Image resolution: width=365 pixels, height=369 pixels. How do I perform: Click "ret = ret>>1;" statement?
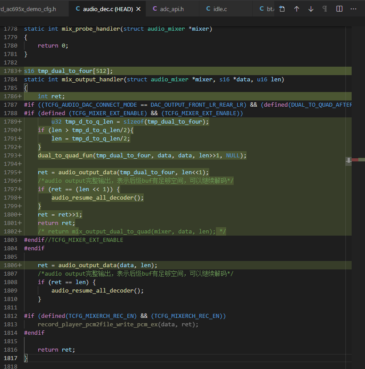click(60, 214)
